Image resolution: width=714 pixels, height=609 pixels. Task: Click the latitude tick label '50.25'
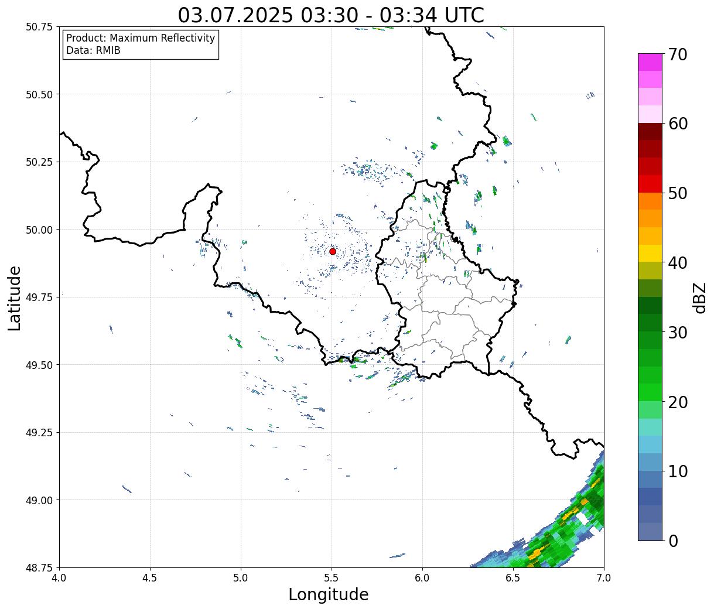click(x=39, y=162)
